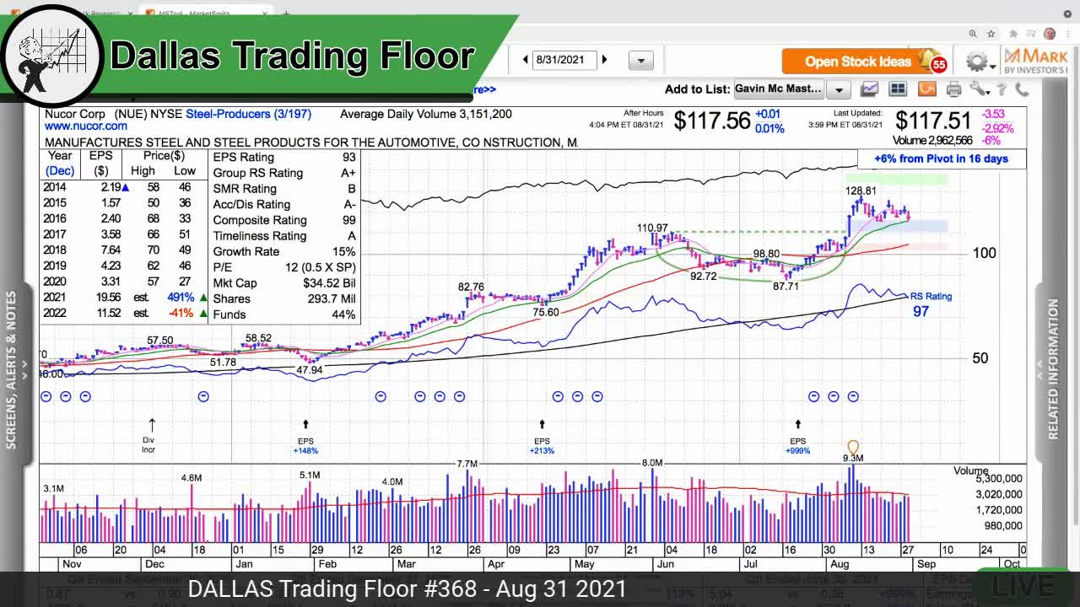
Task: Click Mkt Cap $34.52 Bil row
Action: pyautogui.click(x=284, y=282)
